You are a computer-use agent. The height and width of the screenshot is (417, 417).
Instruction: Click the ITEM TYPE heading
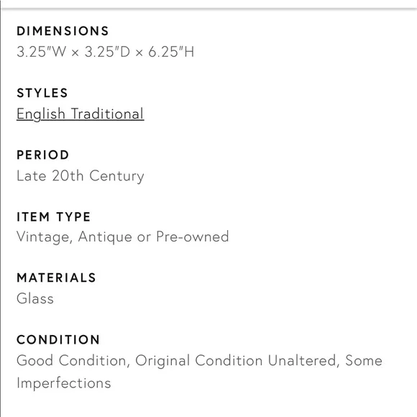click(x=53, y=217)
